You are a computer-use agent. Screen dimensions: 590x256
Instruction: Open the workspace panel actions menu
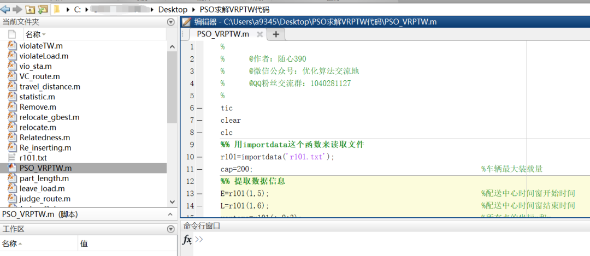170,229
